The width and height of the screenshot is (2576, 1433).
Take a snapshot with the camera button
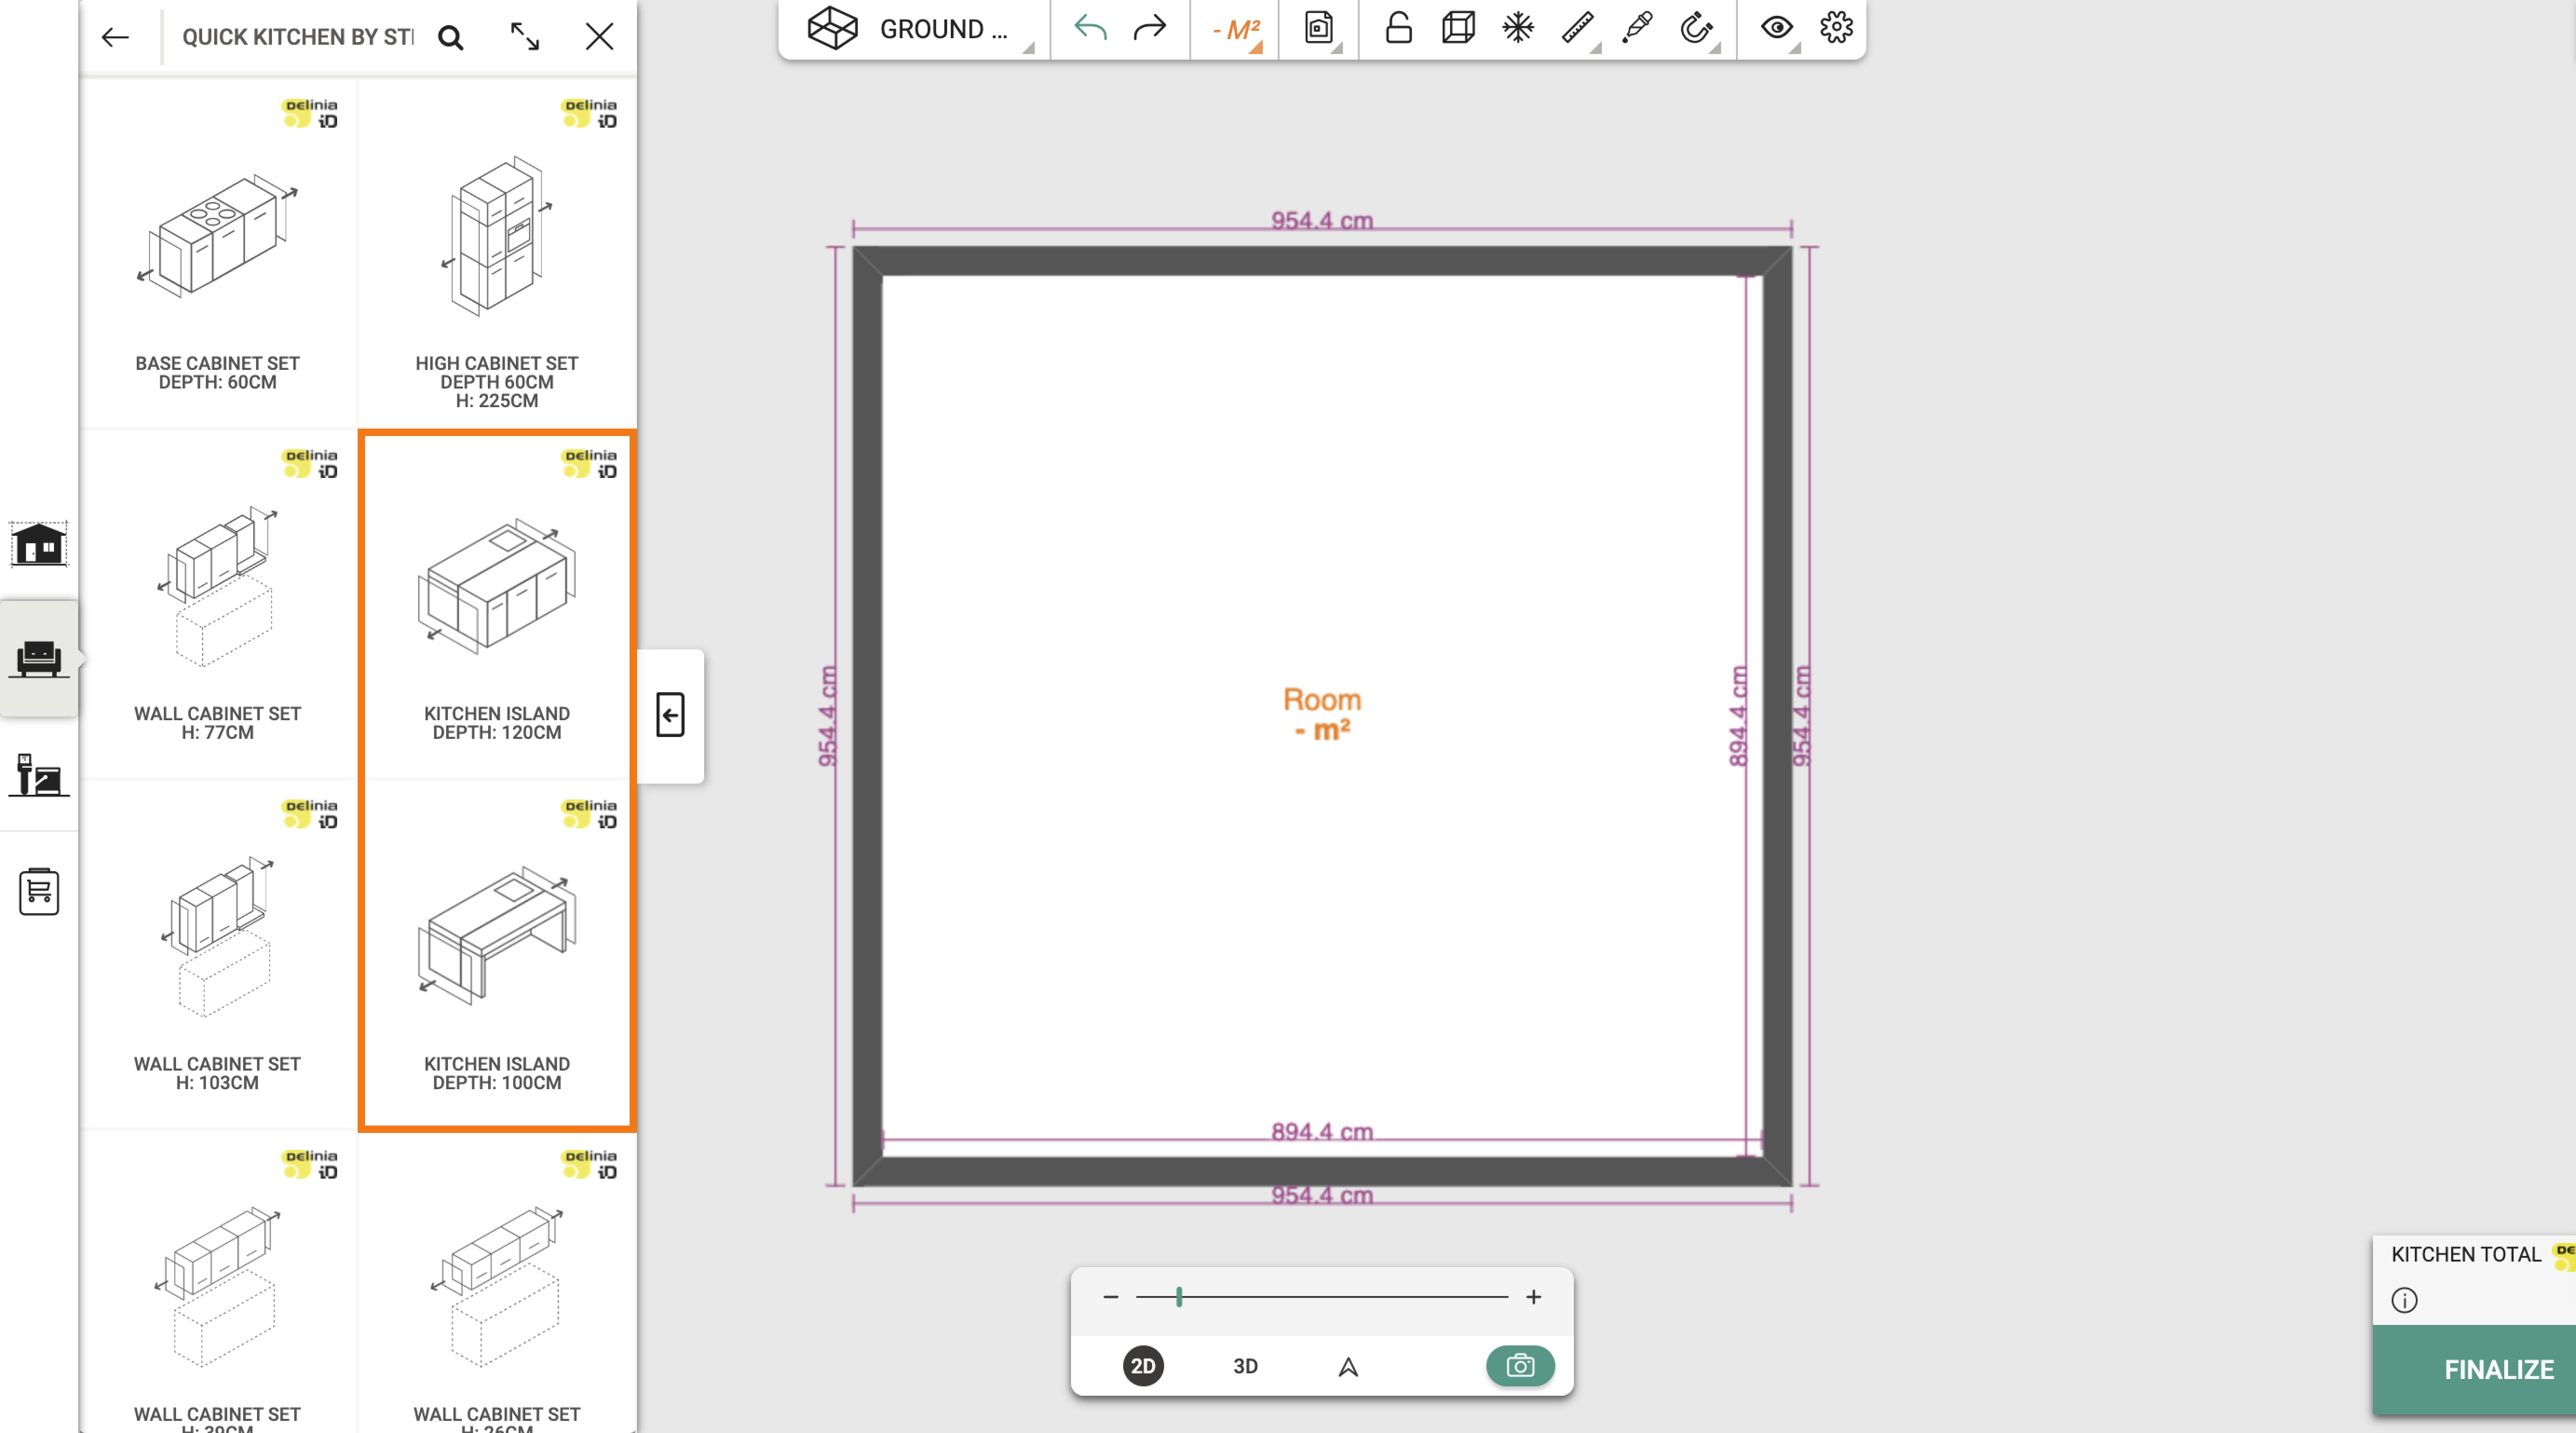1520,1366
